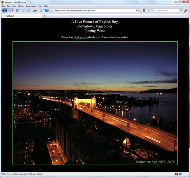Open the Bookmarks menu
This screenshot has width=190, height=177.
coord(31,6)
